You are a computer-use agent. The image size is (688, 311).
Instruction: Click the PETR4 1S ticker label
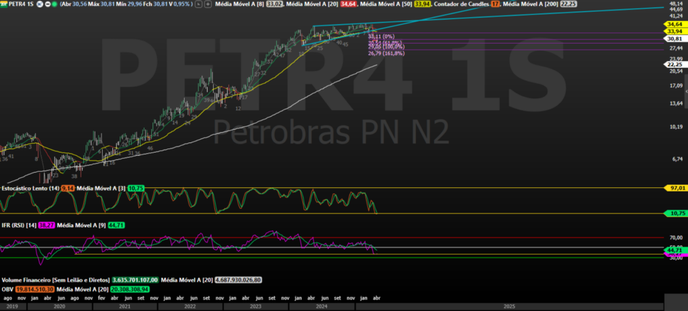coord(22,3)
